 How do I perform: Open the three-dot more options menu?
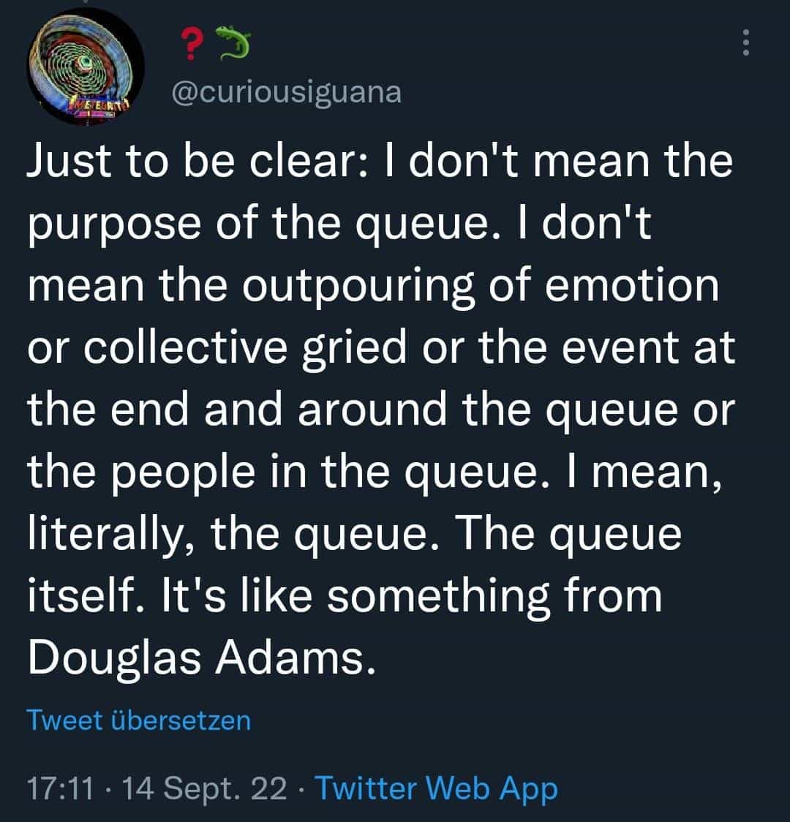click(745, 42)
